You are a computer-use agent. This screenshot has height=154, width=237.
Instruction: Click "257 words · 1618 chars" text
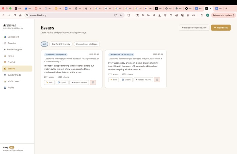pos(56,77)
